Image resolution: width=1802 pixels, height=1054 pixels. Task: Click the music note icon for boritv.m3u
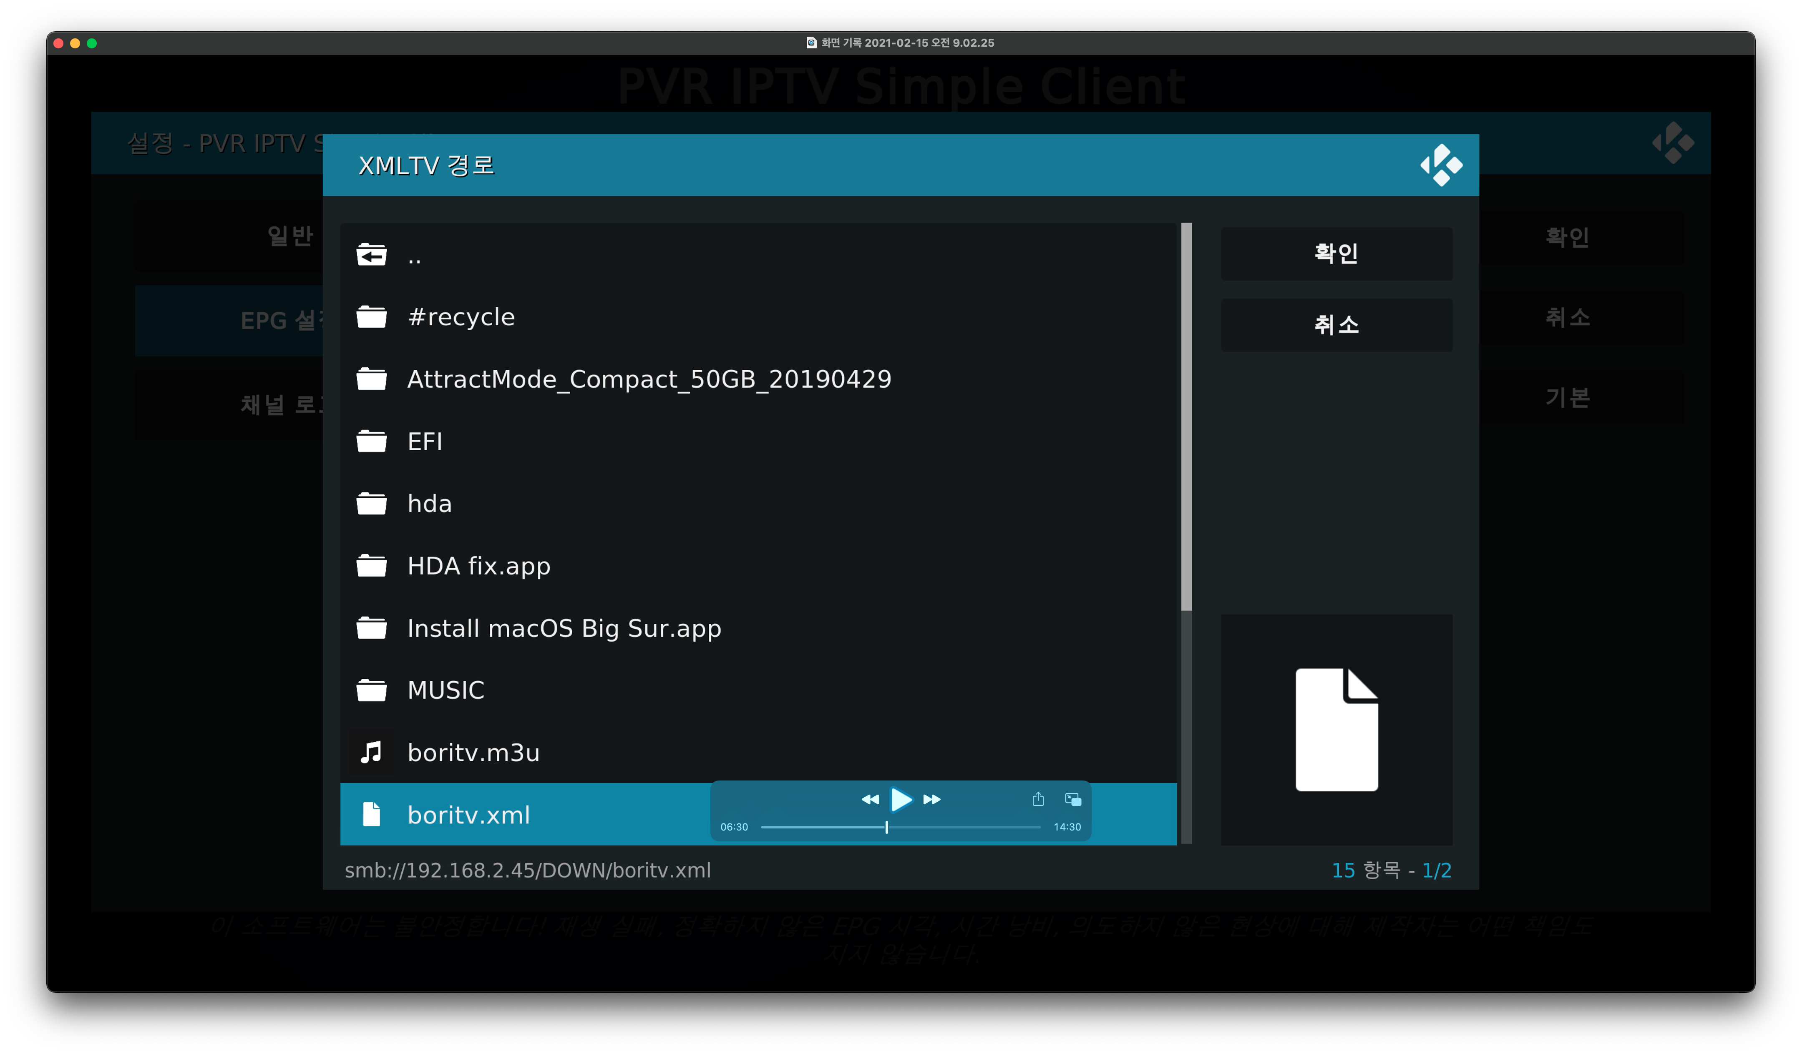(371, 752)
